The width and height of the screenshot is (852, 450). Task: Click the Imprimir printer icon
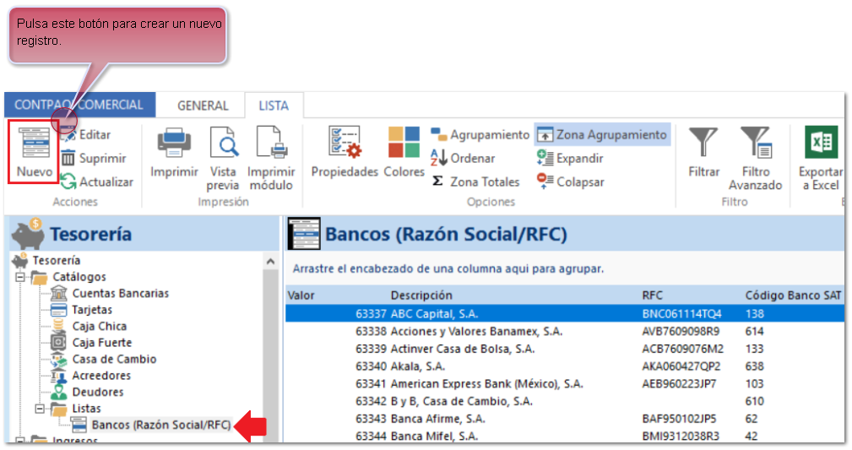(x=174, y=143)
